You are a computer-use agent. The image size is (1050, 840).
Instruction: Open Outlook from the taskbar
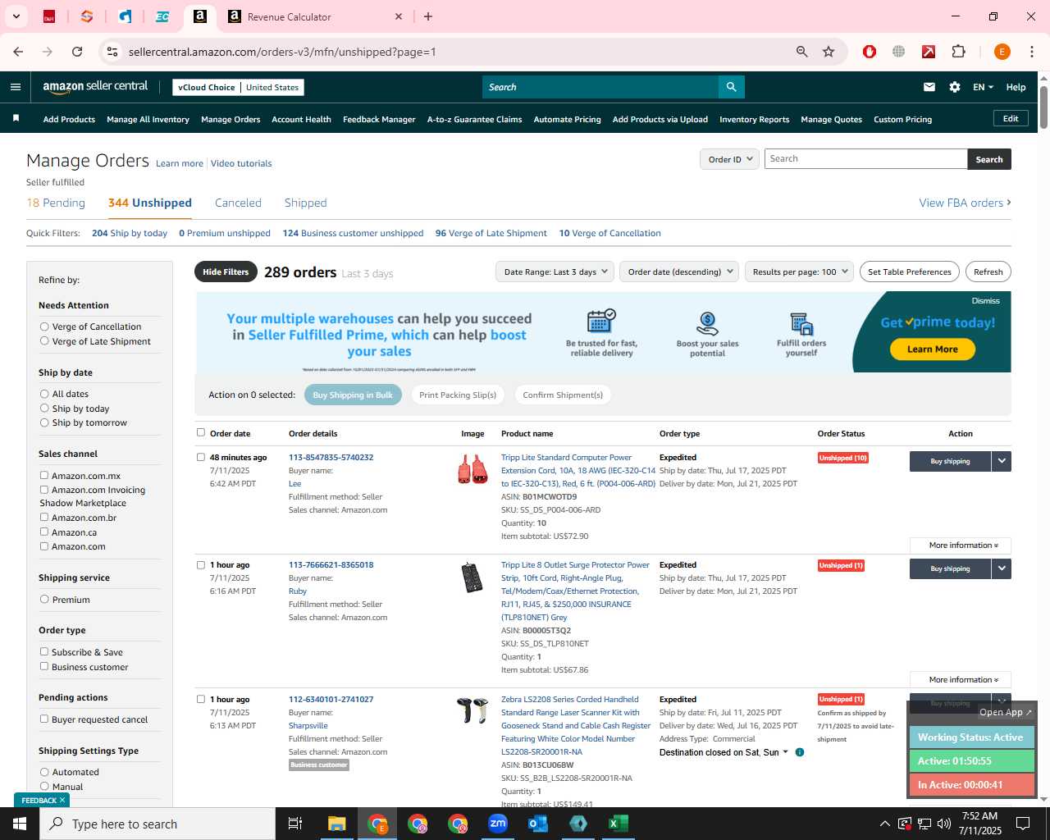tap(538, 824)
